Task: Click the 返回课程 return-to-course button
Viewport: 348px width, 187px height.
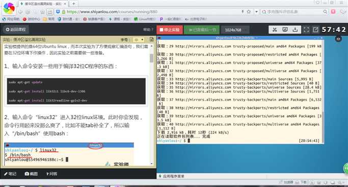Action: (x=15, y=29)
